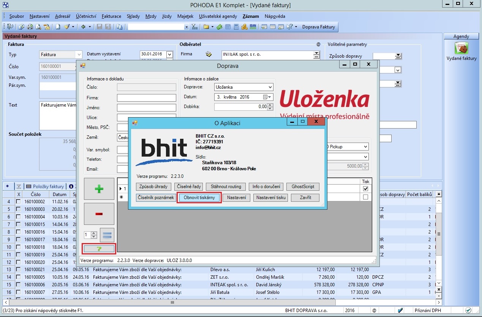This screenshot has height=317, width=482.
Task: Tick the X checkbox for invoice 160100021
Action: 18,270
